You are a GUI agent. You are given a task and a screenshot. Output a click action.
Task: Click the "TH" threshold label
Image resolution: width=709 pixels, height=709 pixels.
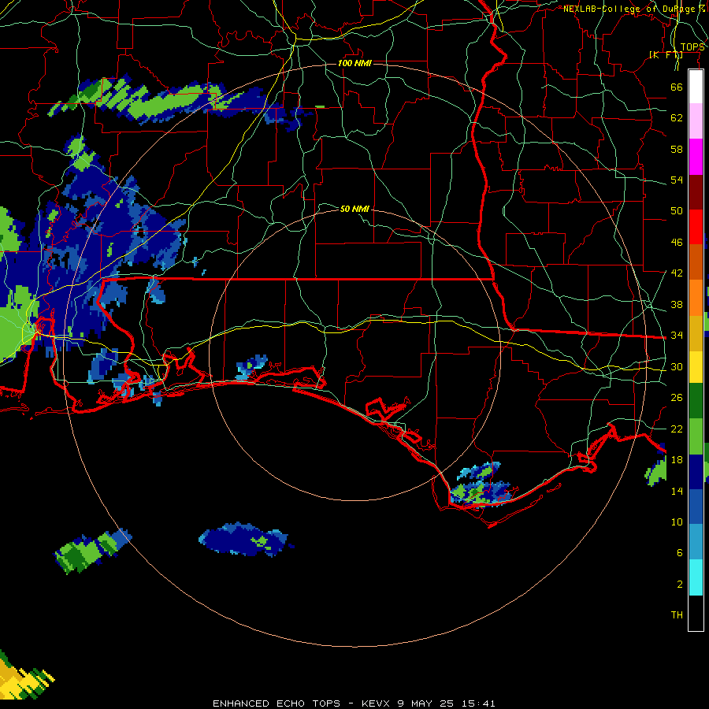click(677, 615)
